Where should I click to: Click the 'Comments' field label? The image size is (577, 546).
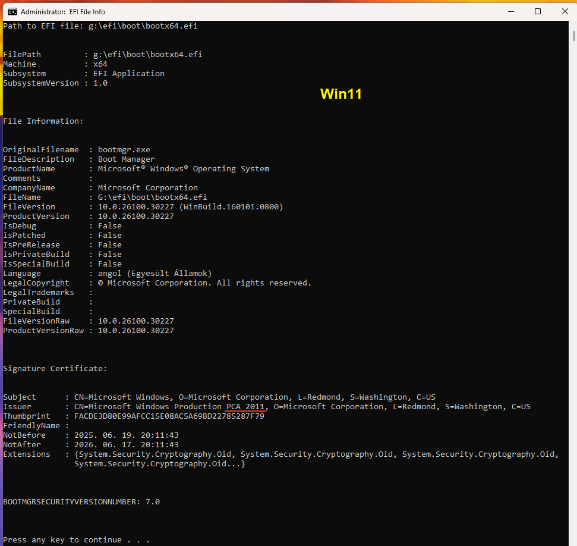tap(22, 178)
